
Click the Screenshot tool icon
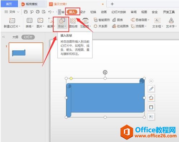point(50,20)
